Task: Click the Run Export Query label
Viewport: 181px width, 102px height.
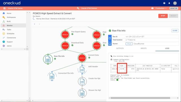Action: [x=78, y=32]
